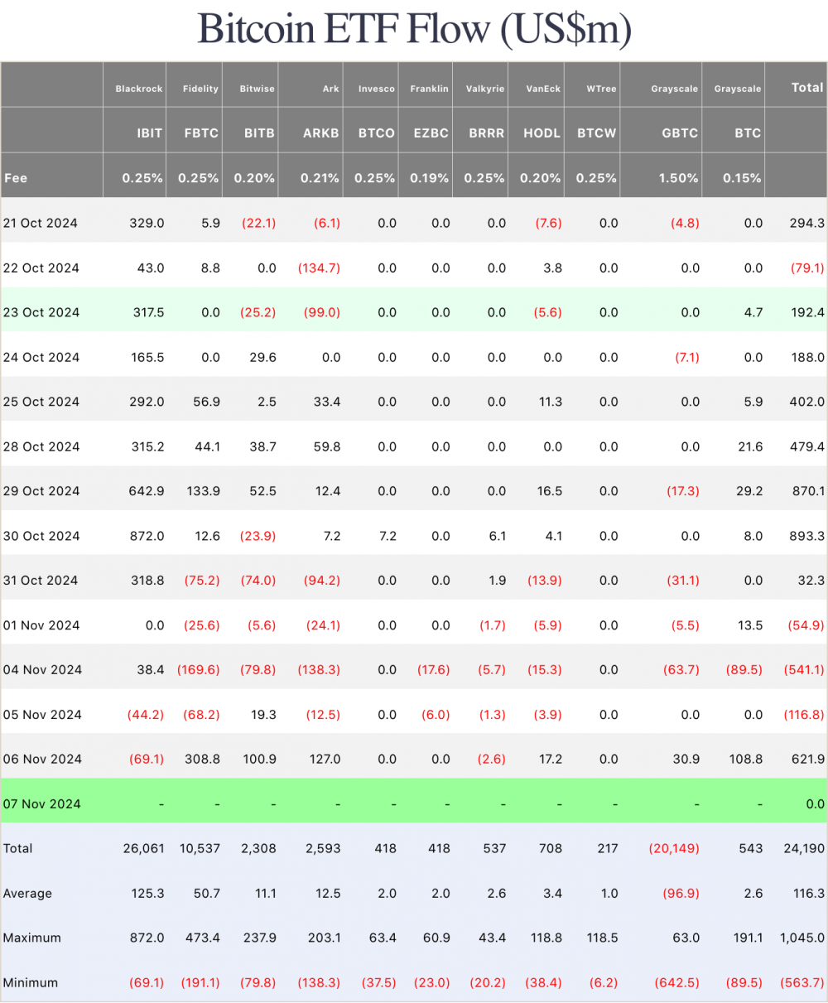
Task: Select BITB value 29.6 on 24 Oct
Action: pyautogui.click(x=262, y=357)
